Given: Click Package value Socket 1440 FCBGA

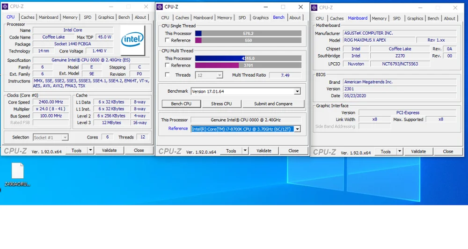Looking at the screenshot, I should 73,44.
